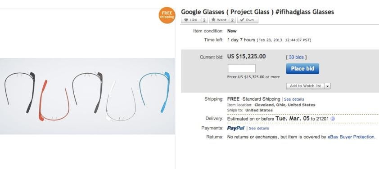Click the Want count number 2
This screenshot has height=169, width=379.
pyautogui.click(x=232, y=20)
